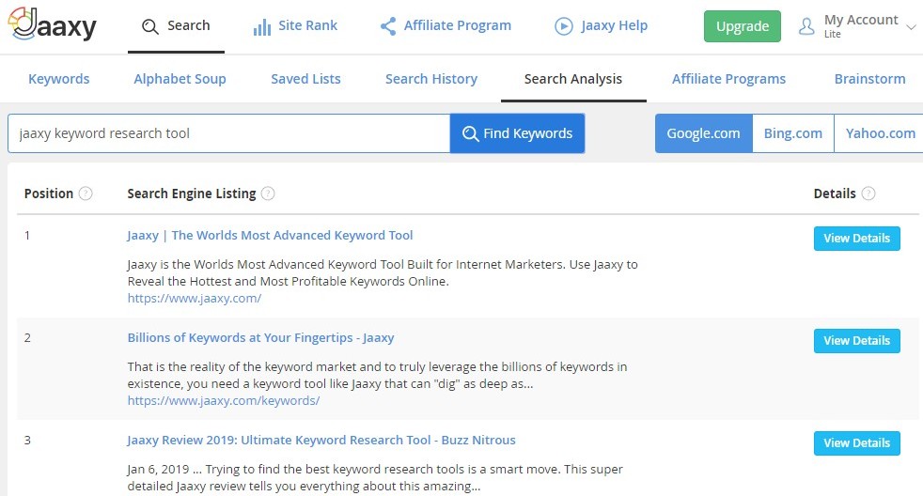Switch to the Brainstorm tab
The image size is (923, 496).
(869, 79)
